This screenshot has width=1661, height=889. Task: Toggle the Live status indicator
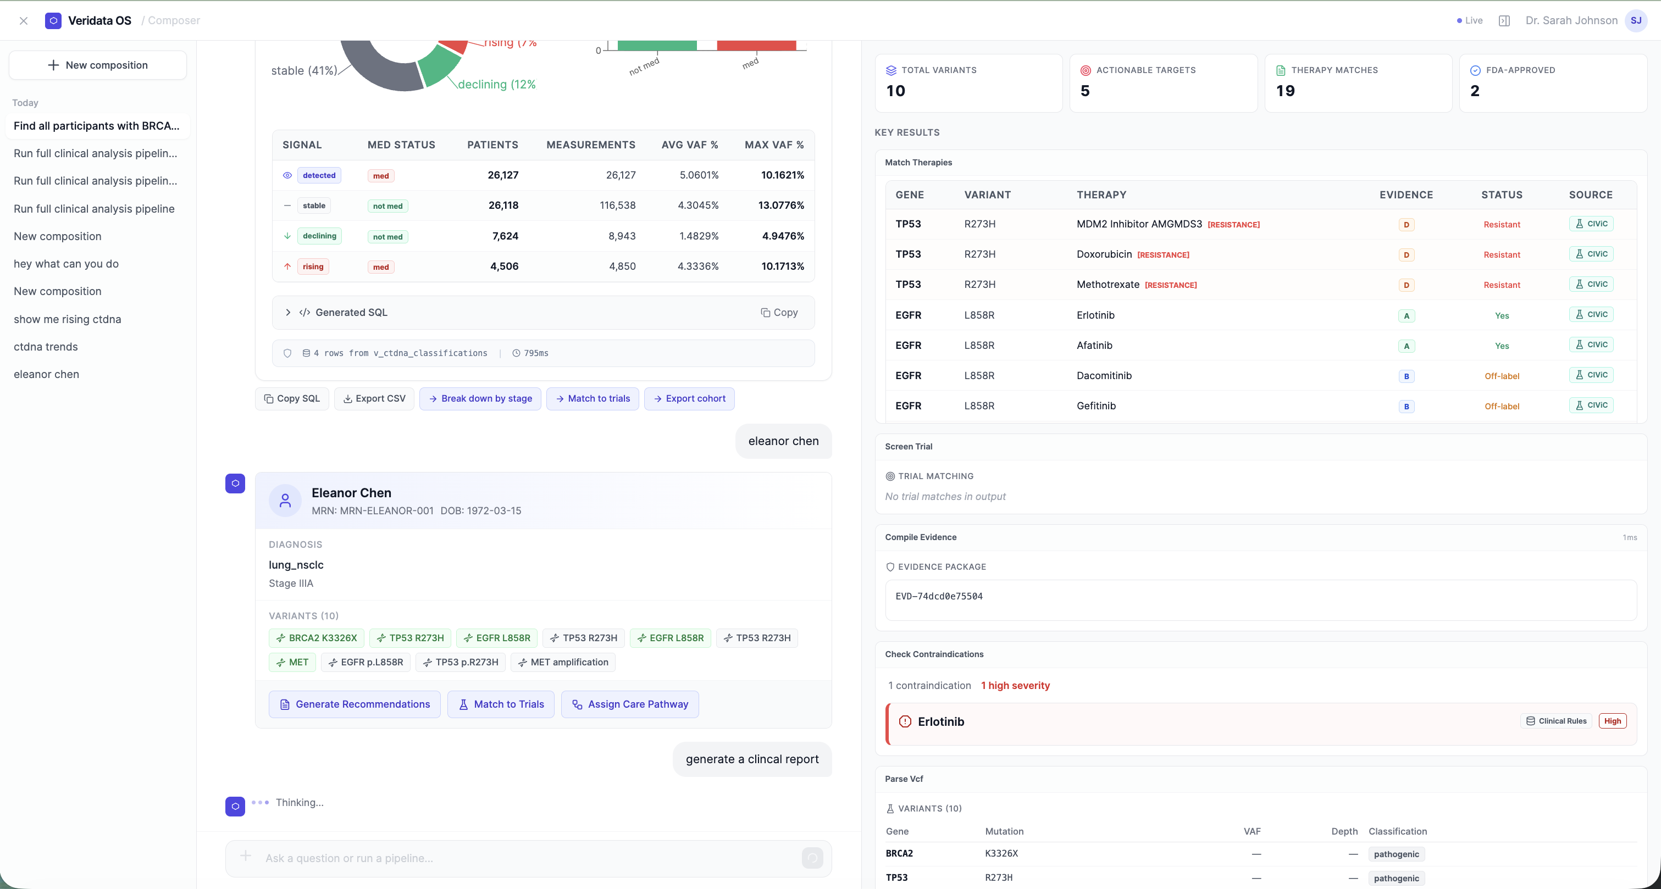[1470, 21]
